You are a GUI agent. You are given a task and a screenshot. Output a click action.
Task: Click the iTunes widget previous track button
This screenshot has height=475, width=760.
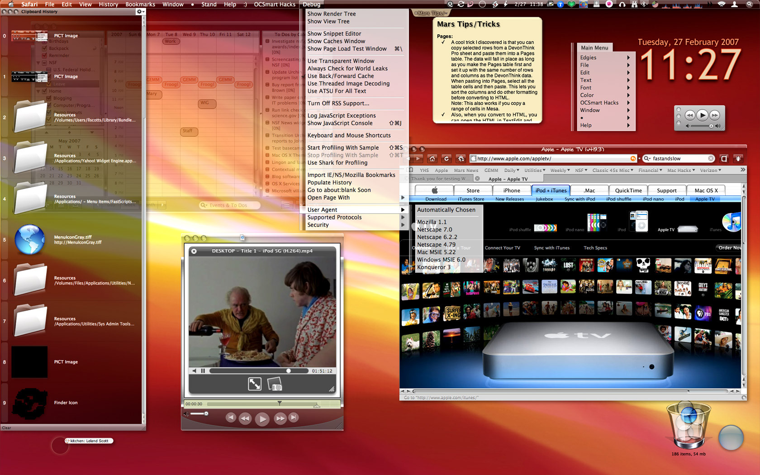[x=689, y=115]
